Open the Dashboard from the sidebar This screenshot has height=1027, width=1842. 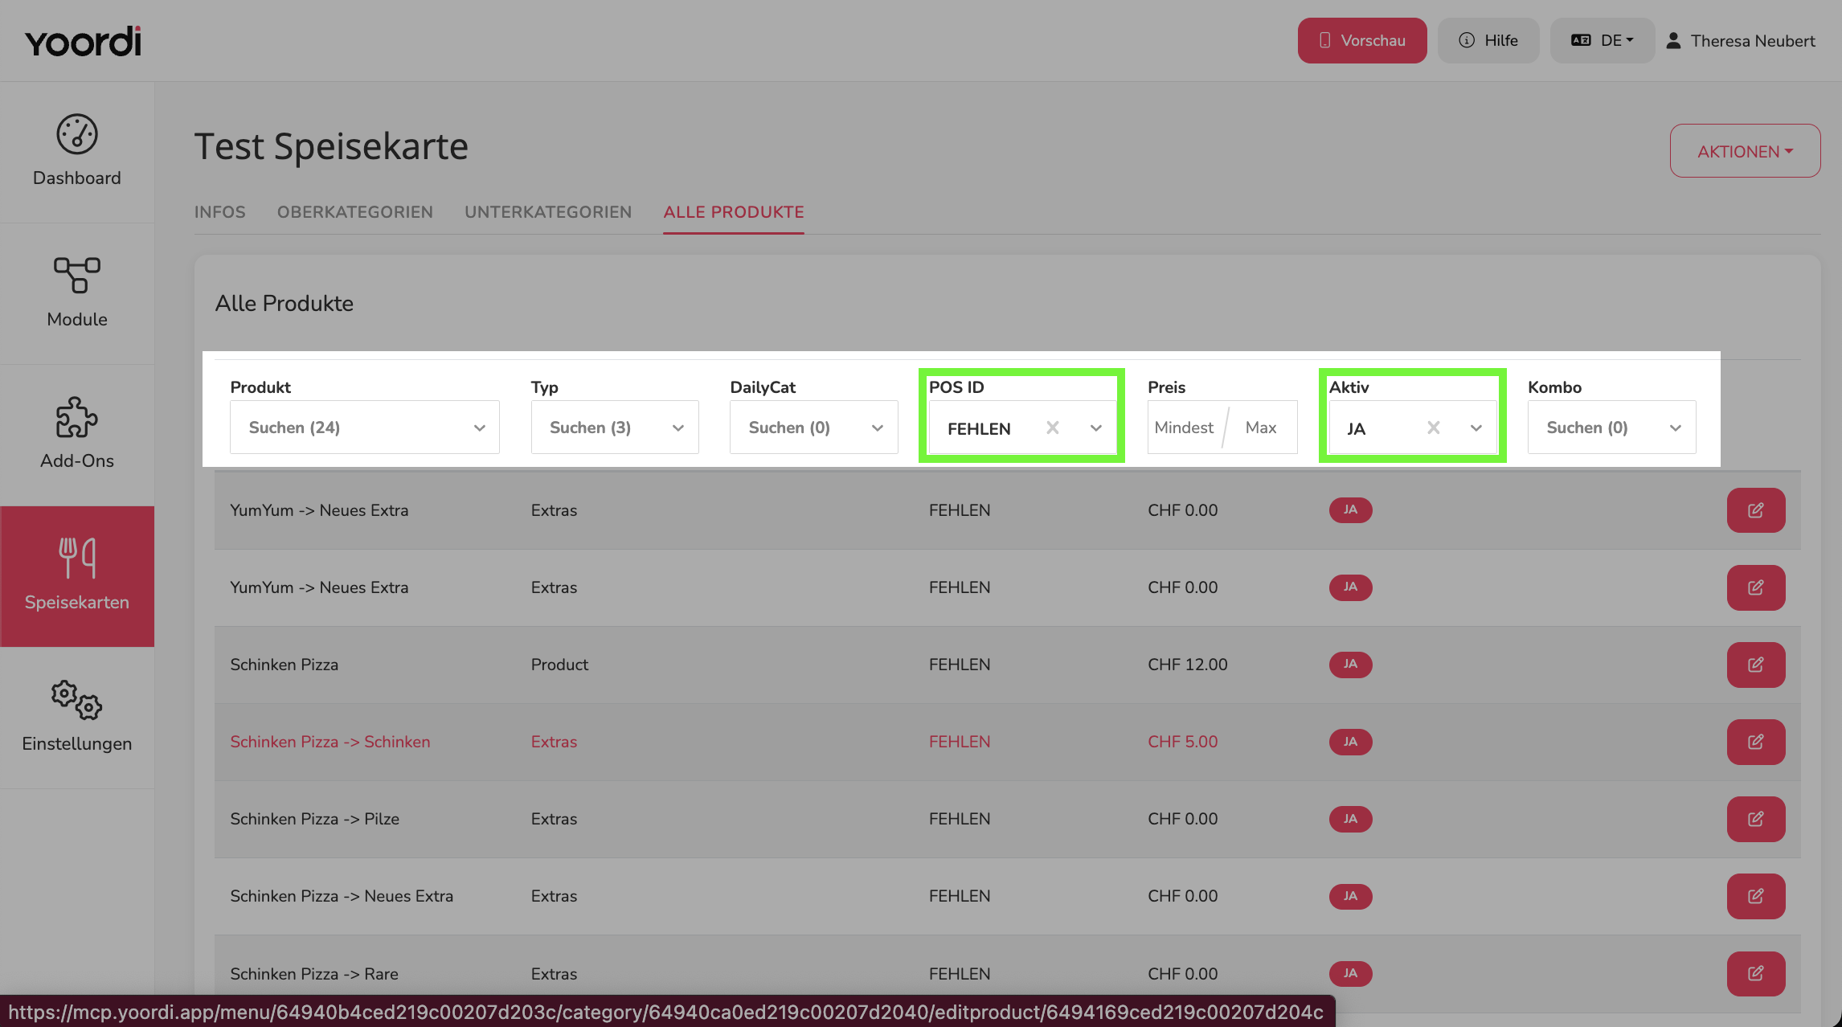pos(77,151)
